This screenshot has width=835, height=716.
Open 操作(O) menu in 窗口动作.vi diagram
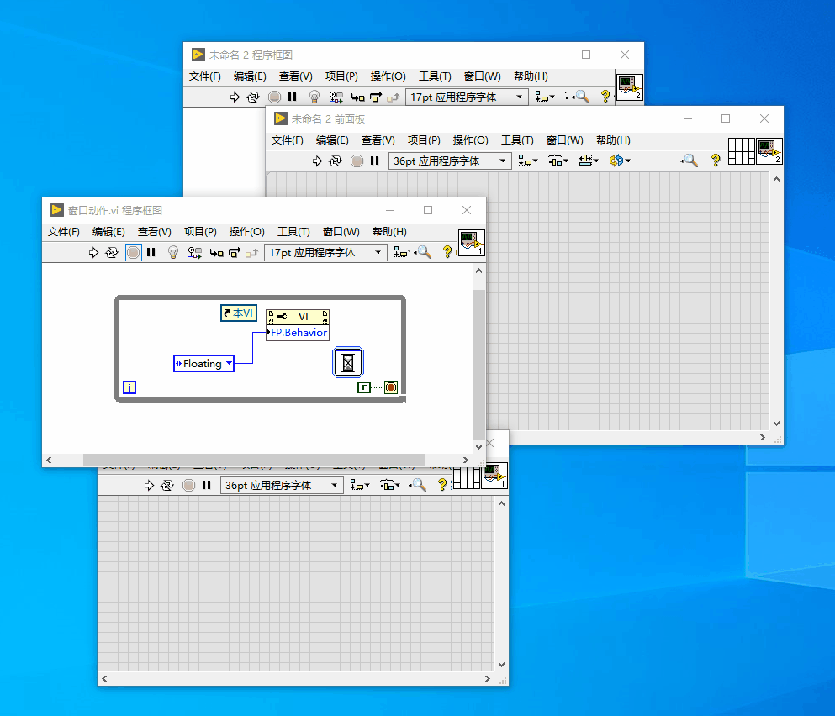coord(246,232)
